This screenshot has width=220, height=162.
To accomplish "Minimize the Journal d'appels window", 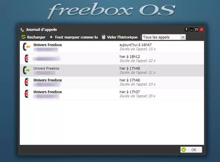I will coord(191,30).
